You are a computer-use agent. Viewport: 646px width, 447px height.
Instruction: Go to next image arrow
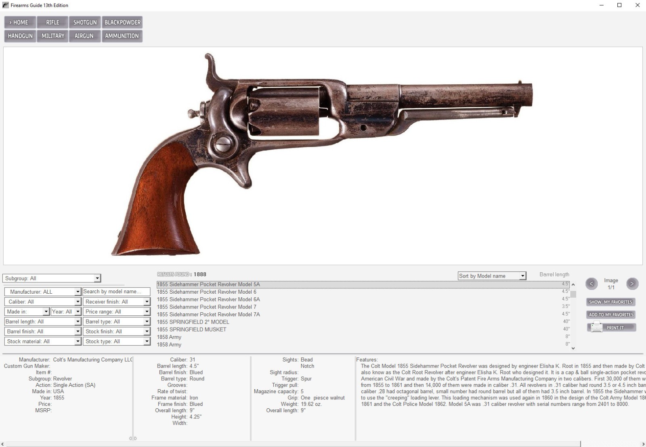[632, 284]
